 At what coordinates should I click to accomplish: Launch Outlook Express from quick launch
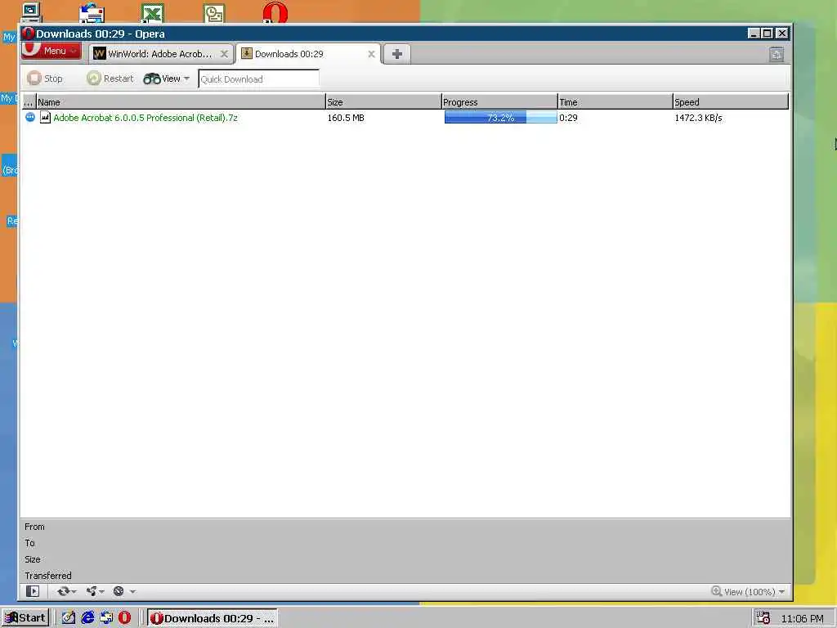[x=106, y=618]
